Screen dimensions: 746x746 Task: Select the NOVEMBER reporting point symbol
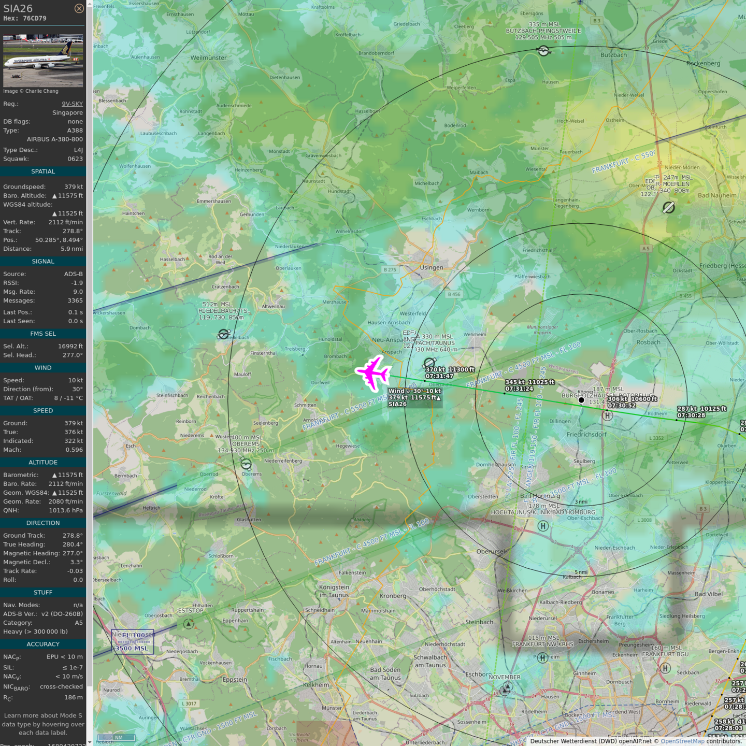pyautogui.click(x=506, y=688)
